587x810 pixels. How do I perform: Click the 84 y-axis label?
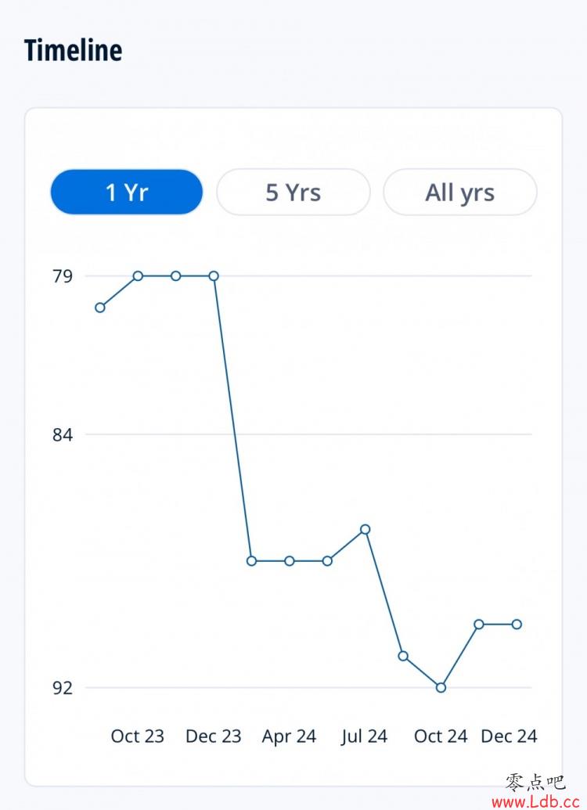tap(63, 434)
